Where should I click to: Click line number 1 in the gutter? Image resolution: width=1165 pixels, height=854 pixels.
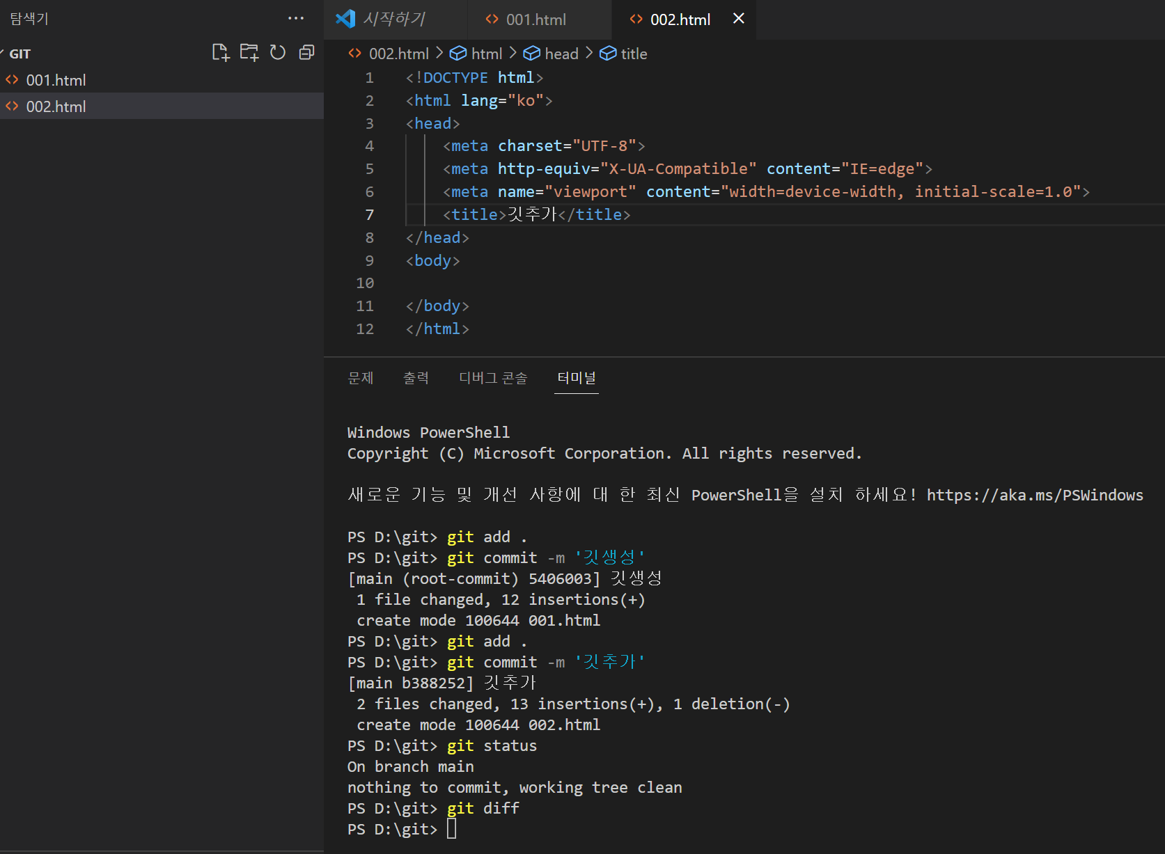(369, 78)
